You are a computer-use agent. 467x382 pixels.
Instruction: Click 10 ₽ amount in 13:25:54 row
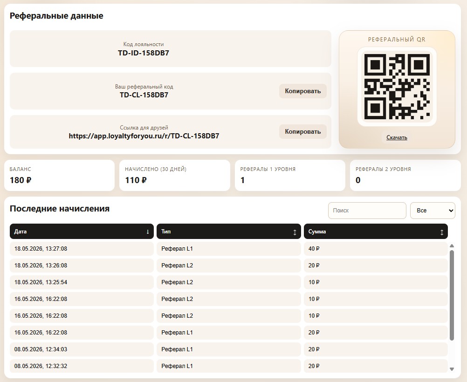(x=376, y=282)
